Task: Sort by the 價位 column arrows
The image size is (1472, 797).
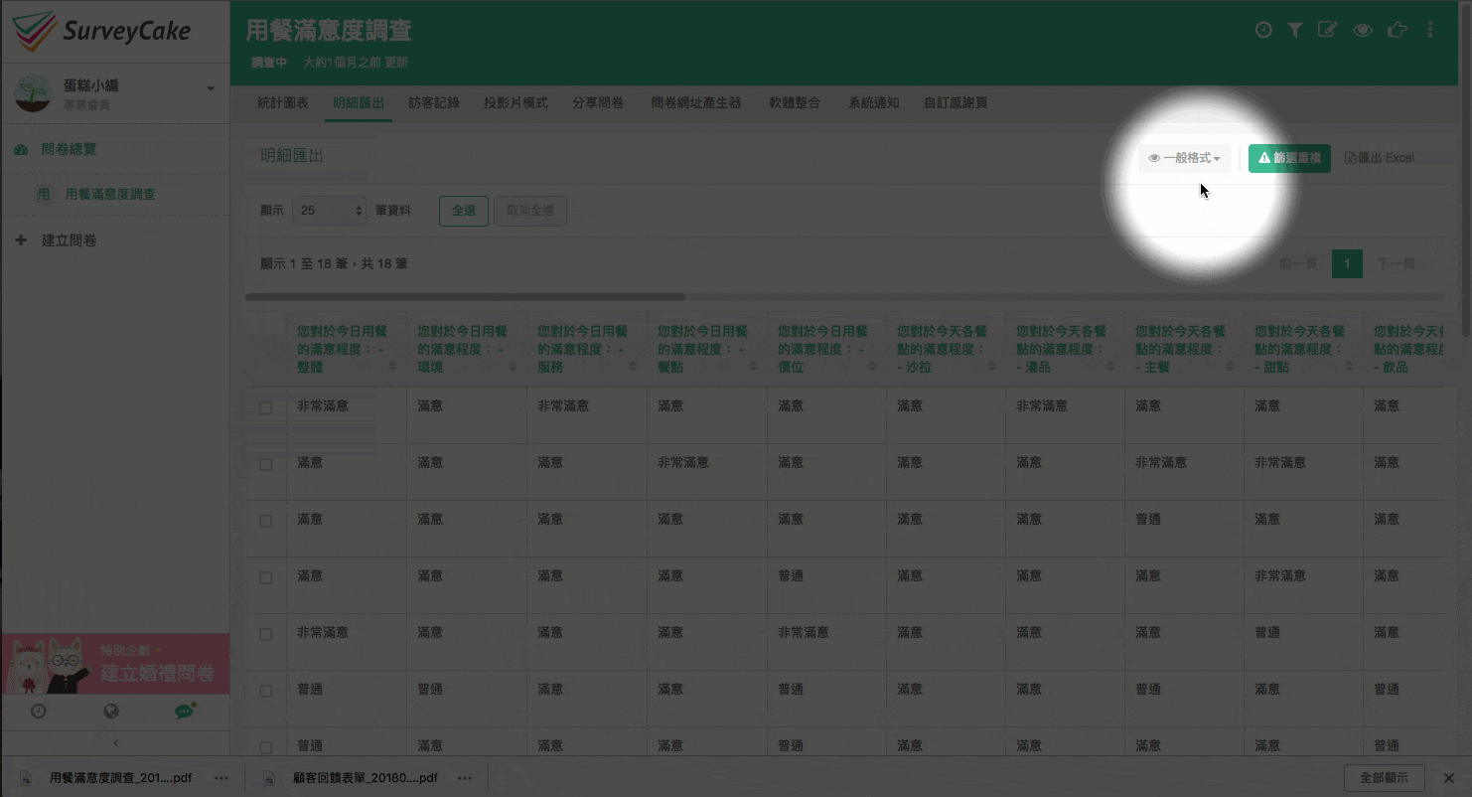Action: pos(873,367)
